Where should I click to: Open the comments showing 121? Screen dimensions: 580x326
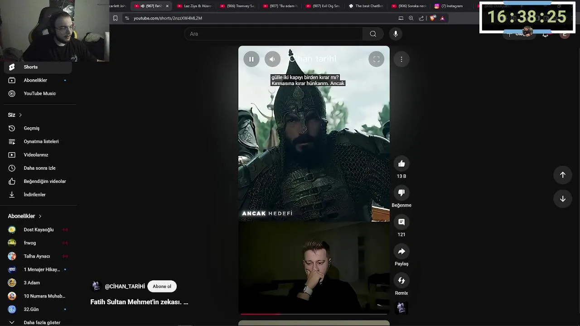[401, 222]
